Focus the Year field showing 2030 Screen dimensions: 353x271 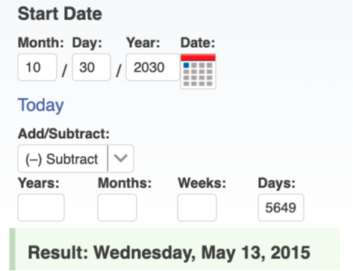click(x=153, y=67)
